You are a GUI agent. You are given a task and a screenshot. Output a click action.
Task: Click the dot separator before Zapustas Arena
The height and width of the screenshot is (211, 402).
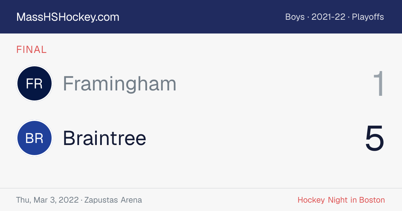(x=82, y=200)
